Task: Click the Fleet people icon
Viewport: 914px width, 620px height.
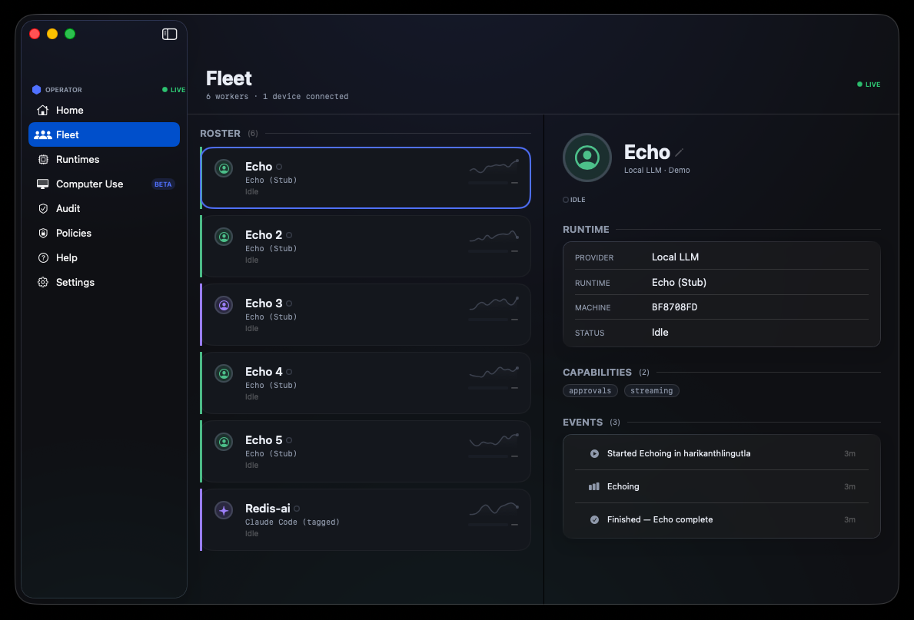Action: (42, 134)
